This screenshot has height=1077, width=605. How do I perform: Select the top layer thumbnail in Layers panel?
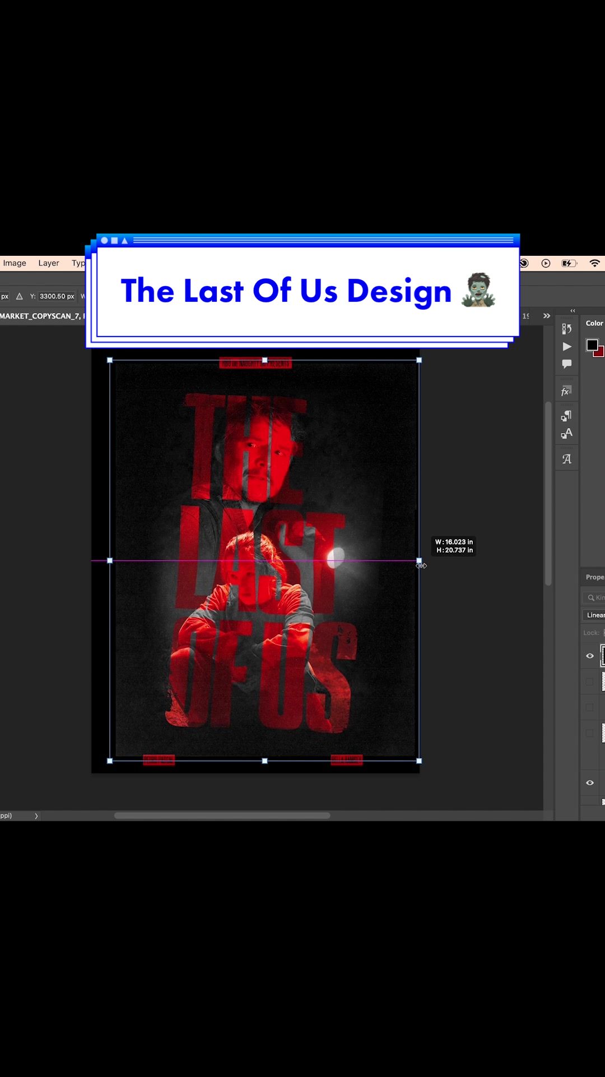click(603, 656)
